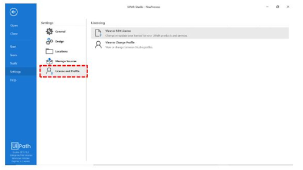Click the License and Profile person icon
This screenshot has width=303, height=170.
(x=49, y=71)
